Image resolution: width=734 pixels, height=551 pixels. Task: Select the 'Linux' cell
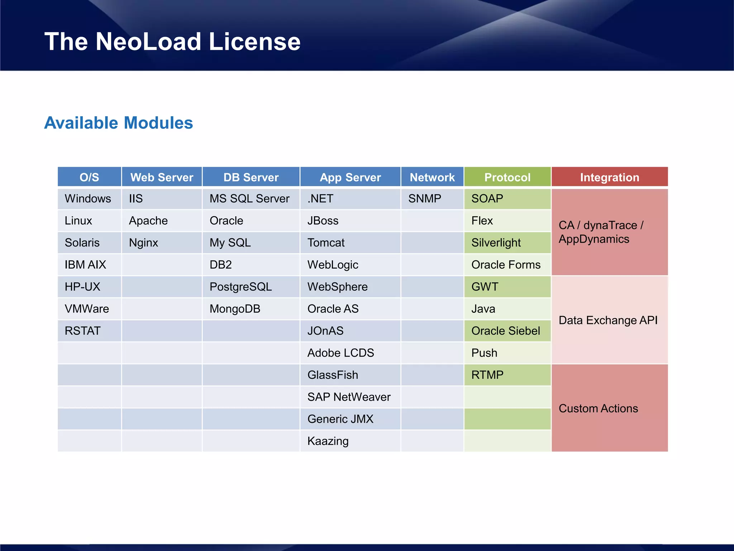click(89, 221)
